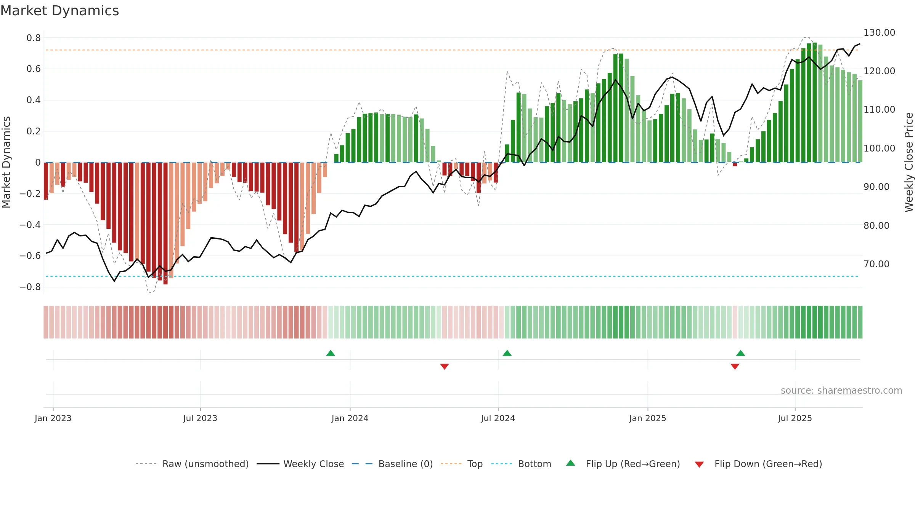Click the flip-up marker before Jan 2024
915x514 pixels.
tap(331, 353)
